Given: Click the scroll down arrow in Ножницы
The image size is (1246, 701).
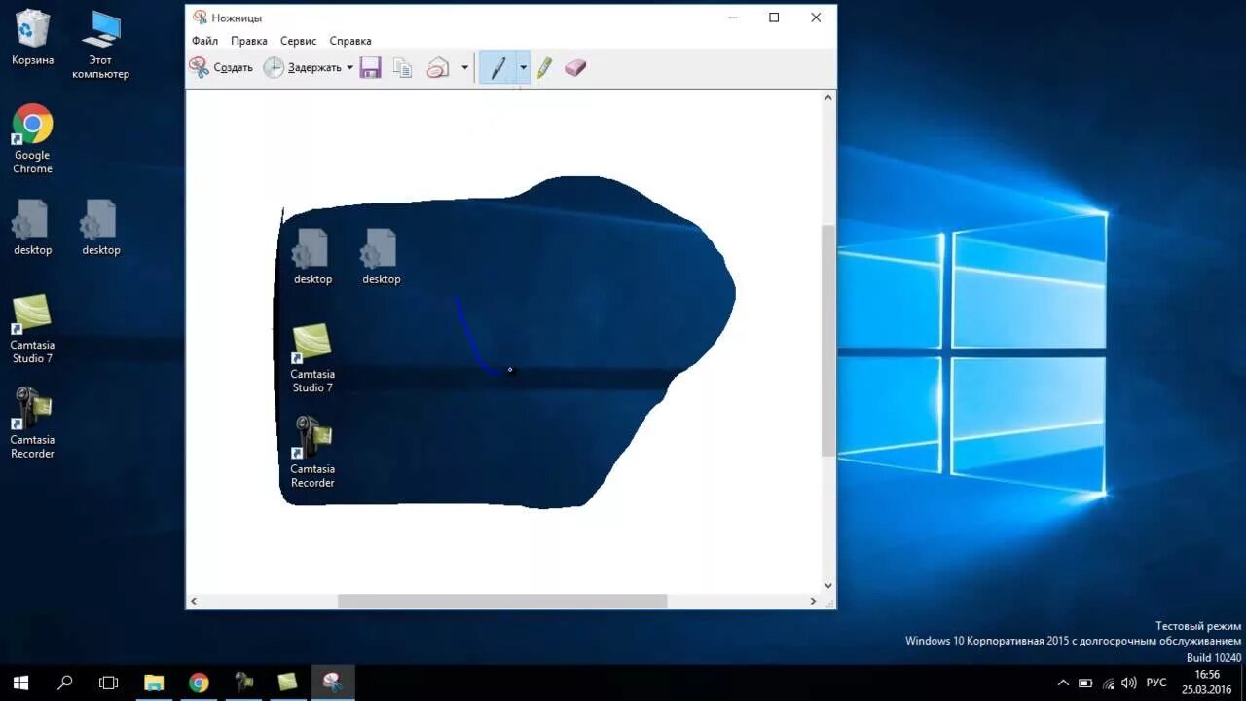Looking at the screenshot, I should point(828,586).
